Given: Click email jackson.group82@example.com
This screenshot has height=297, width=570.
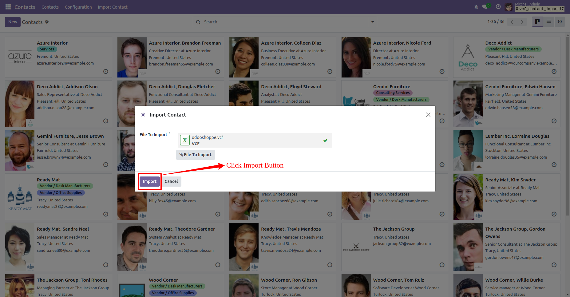Looking at the screenshot, I should pos(402,244).
